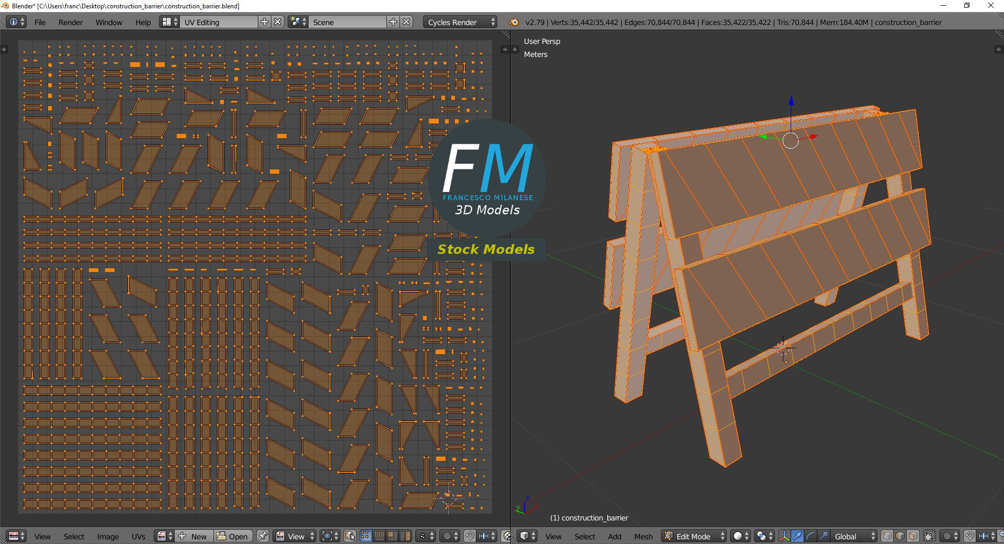The height and width of the screenshot is (544, 1004).
Task: Open the Edit Mode dropdown
Action: (694, 536)
